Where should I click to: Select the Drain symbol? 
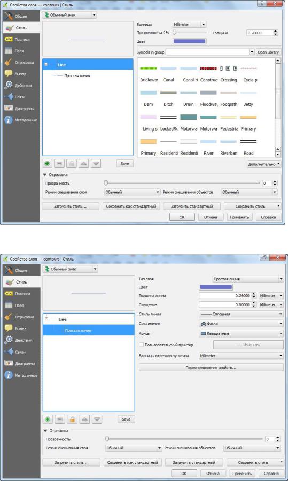(189, 98)
